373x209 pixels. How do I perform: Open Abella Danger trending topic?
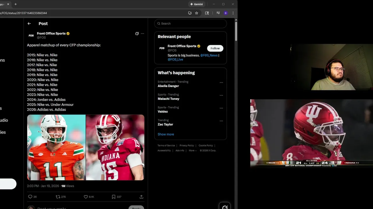pos(168,86)
